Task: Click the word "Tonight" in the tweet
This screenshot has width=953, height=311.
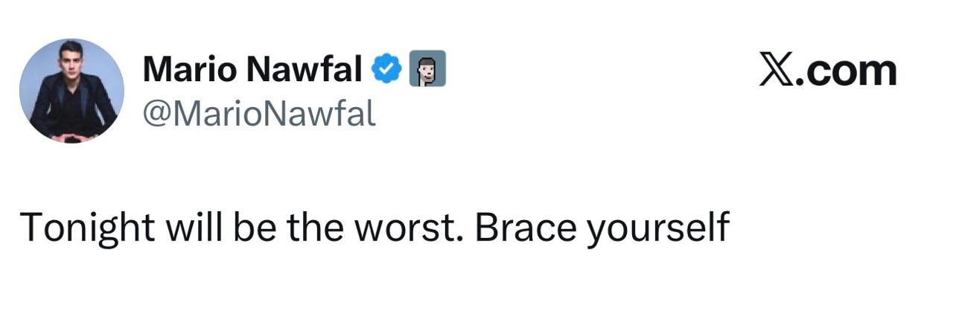Action: click(x=88, y=228)
